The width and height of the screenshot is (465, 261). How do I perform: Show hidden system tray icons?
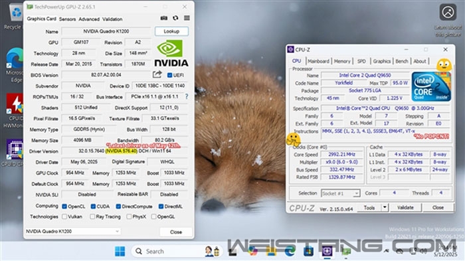[x=386, y=251]
